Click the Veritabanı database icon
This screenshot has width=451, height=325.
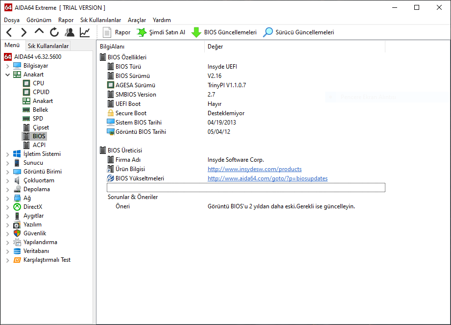point(17,251)
